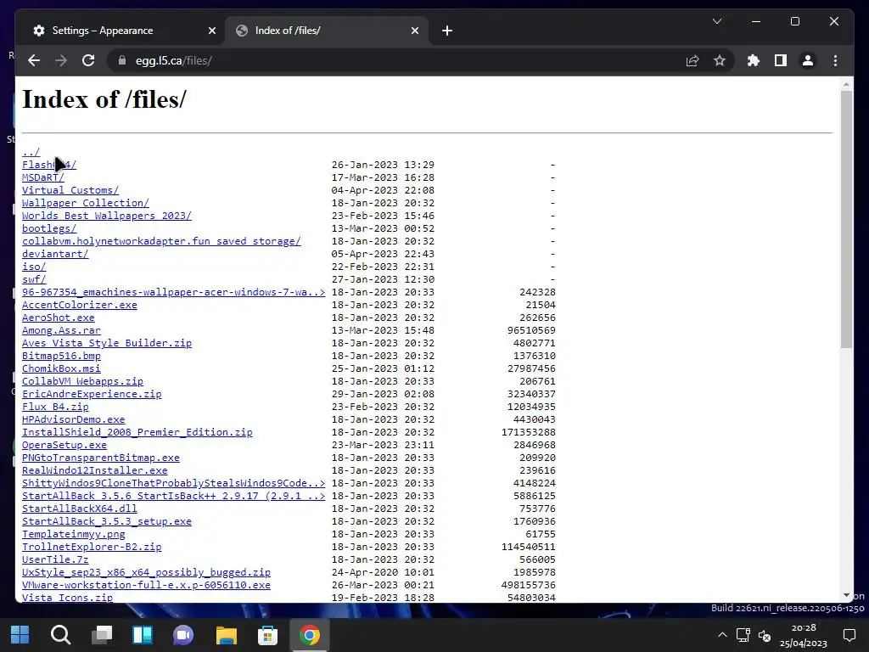Open taskbar Search magnifier
Screen dimensions: 869x652
click(x=60, y=635)
